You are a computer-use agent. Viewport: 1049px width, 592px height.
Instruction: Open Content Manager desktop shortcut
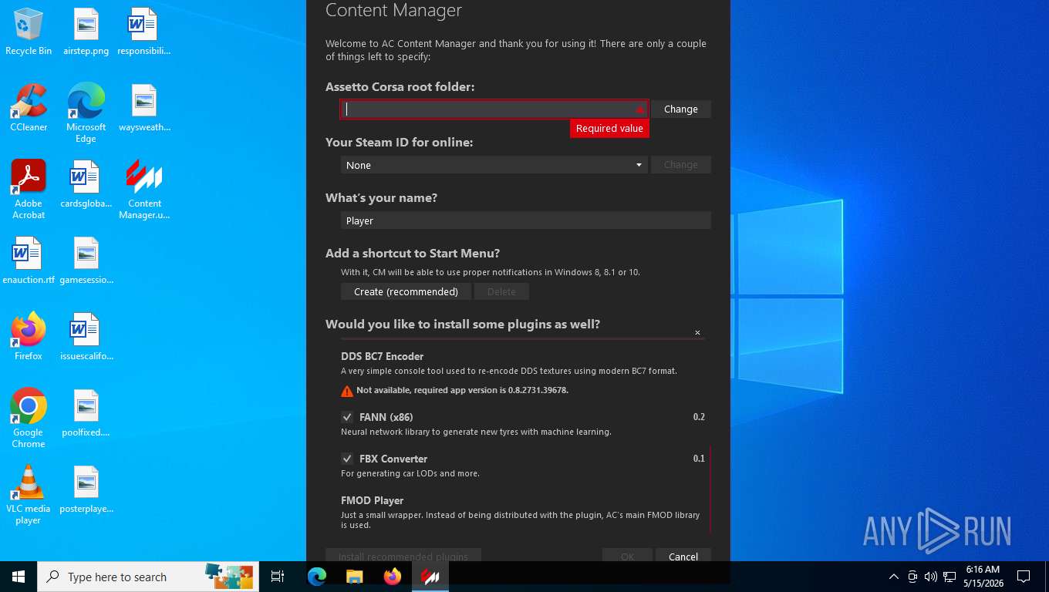[143, 190]
